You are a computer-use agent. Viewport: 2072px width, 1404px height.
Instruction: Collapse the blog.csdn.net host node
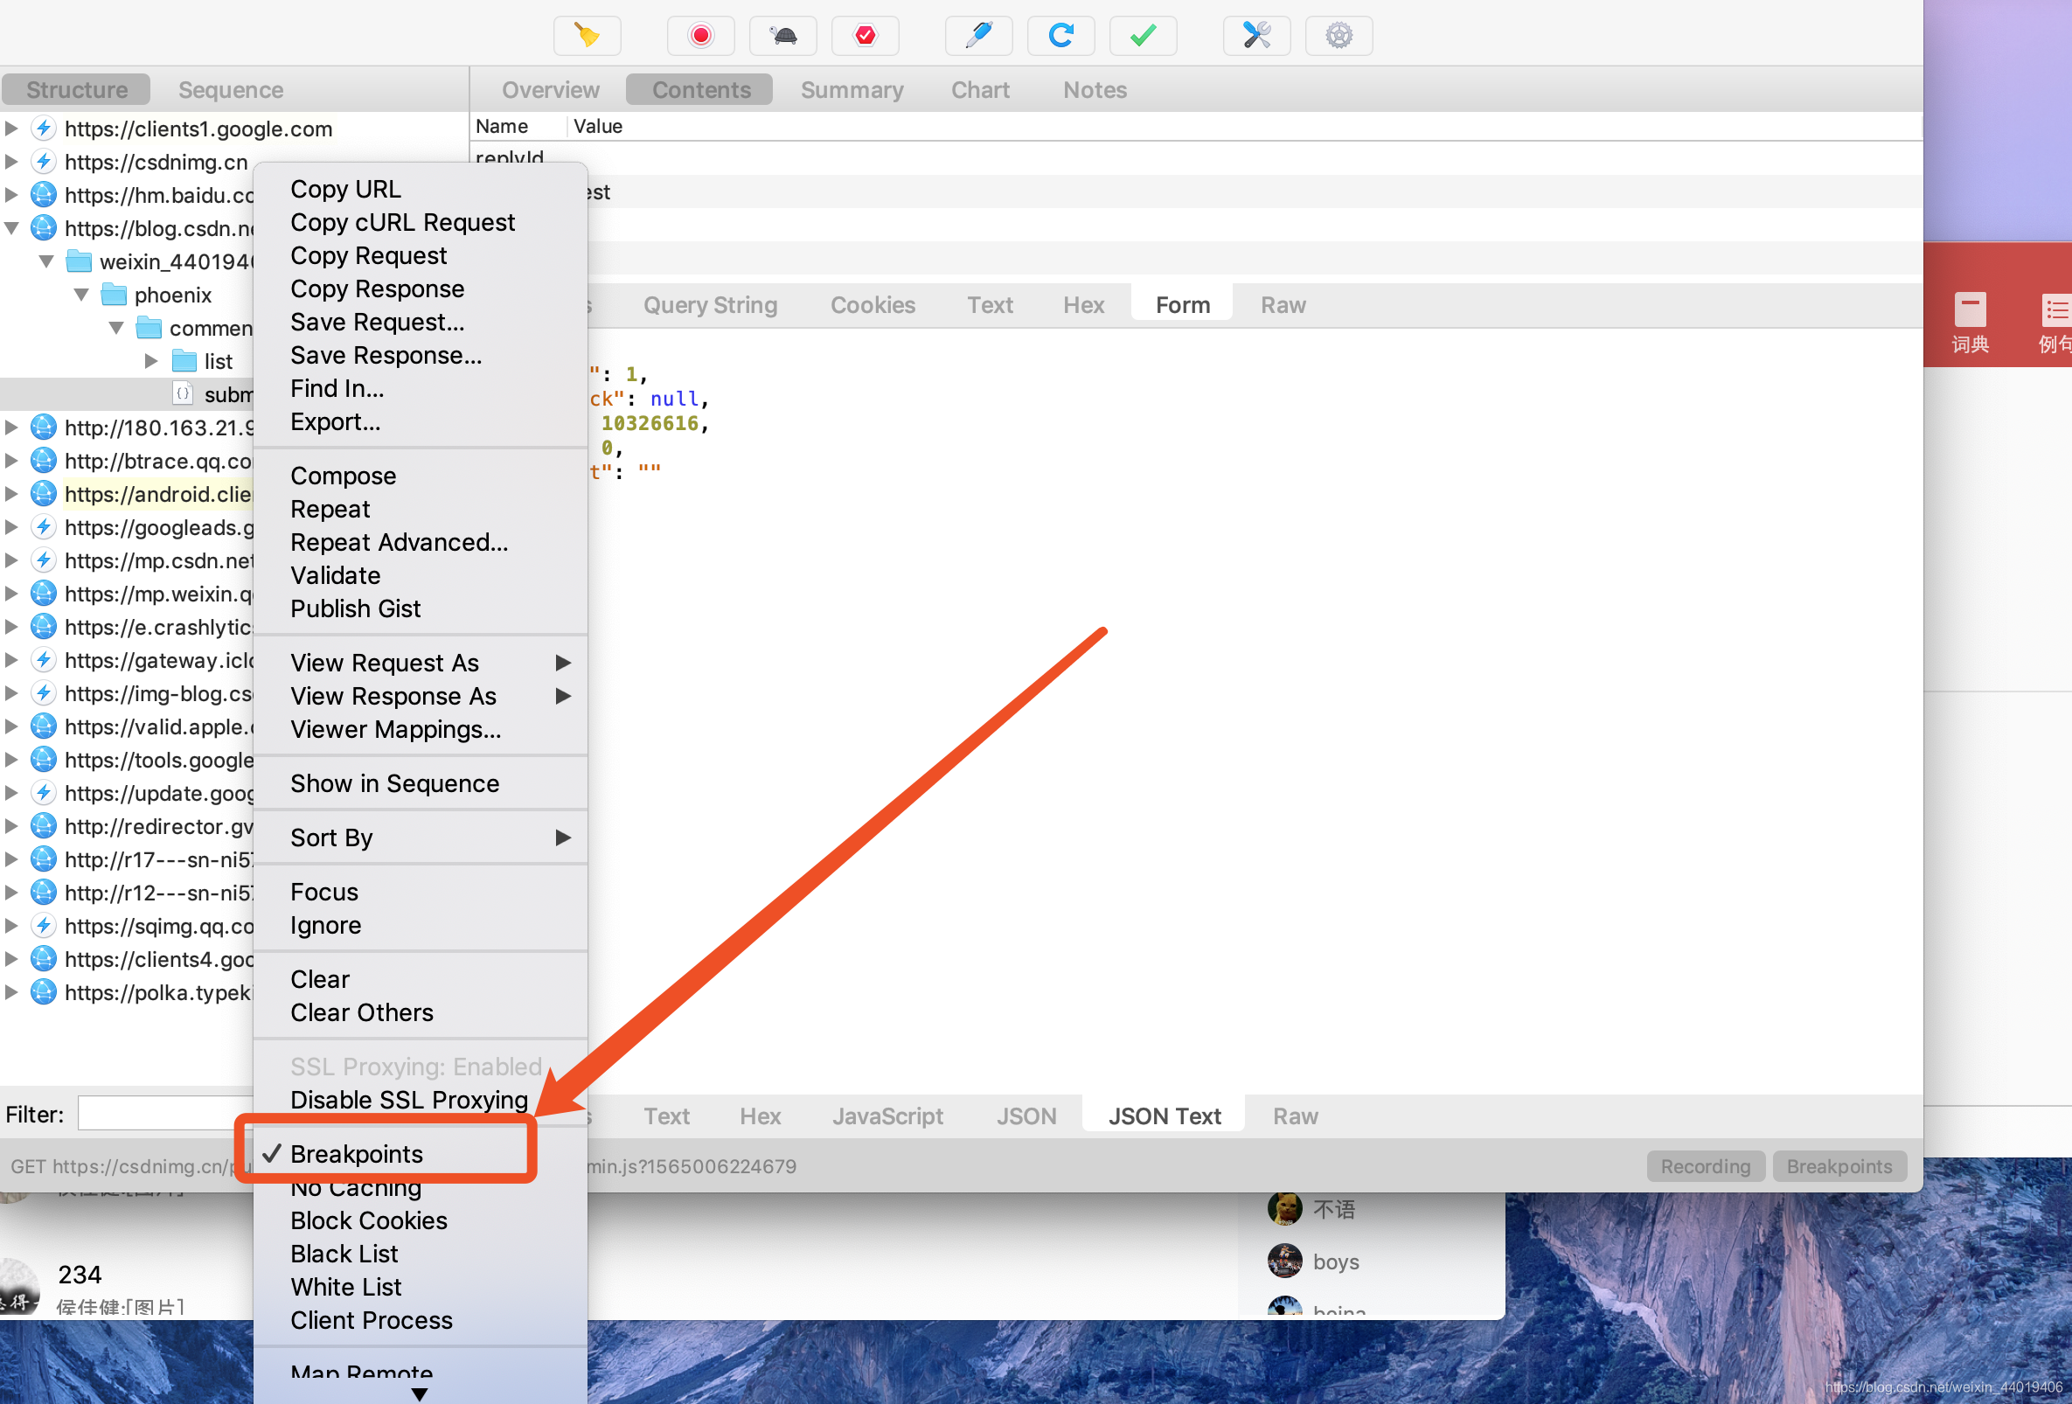pyautogui.click(x=11, y=228)
